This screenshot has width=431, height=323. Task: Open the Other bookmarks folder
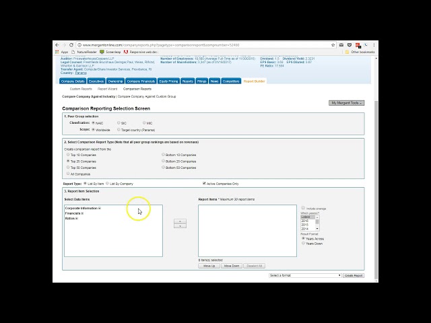pyautogui.click(x=360, y=52)
